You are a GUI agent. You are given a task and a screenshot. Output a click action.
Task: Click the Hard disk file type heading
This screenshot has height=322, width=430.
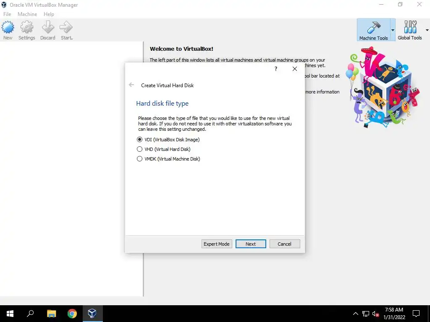(x=163, y=104)
